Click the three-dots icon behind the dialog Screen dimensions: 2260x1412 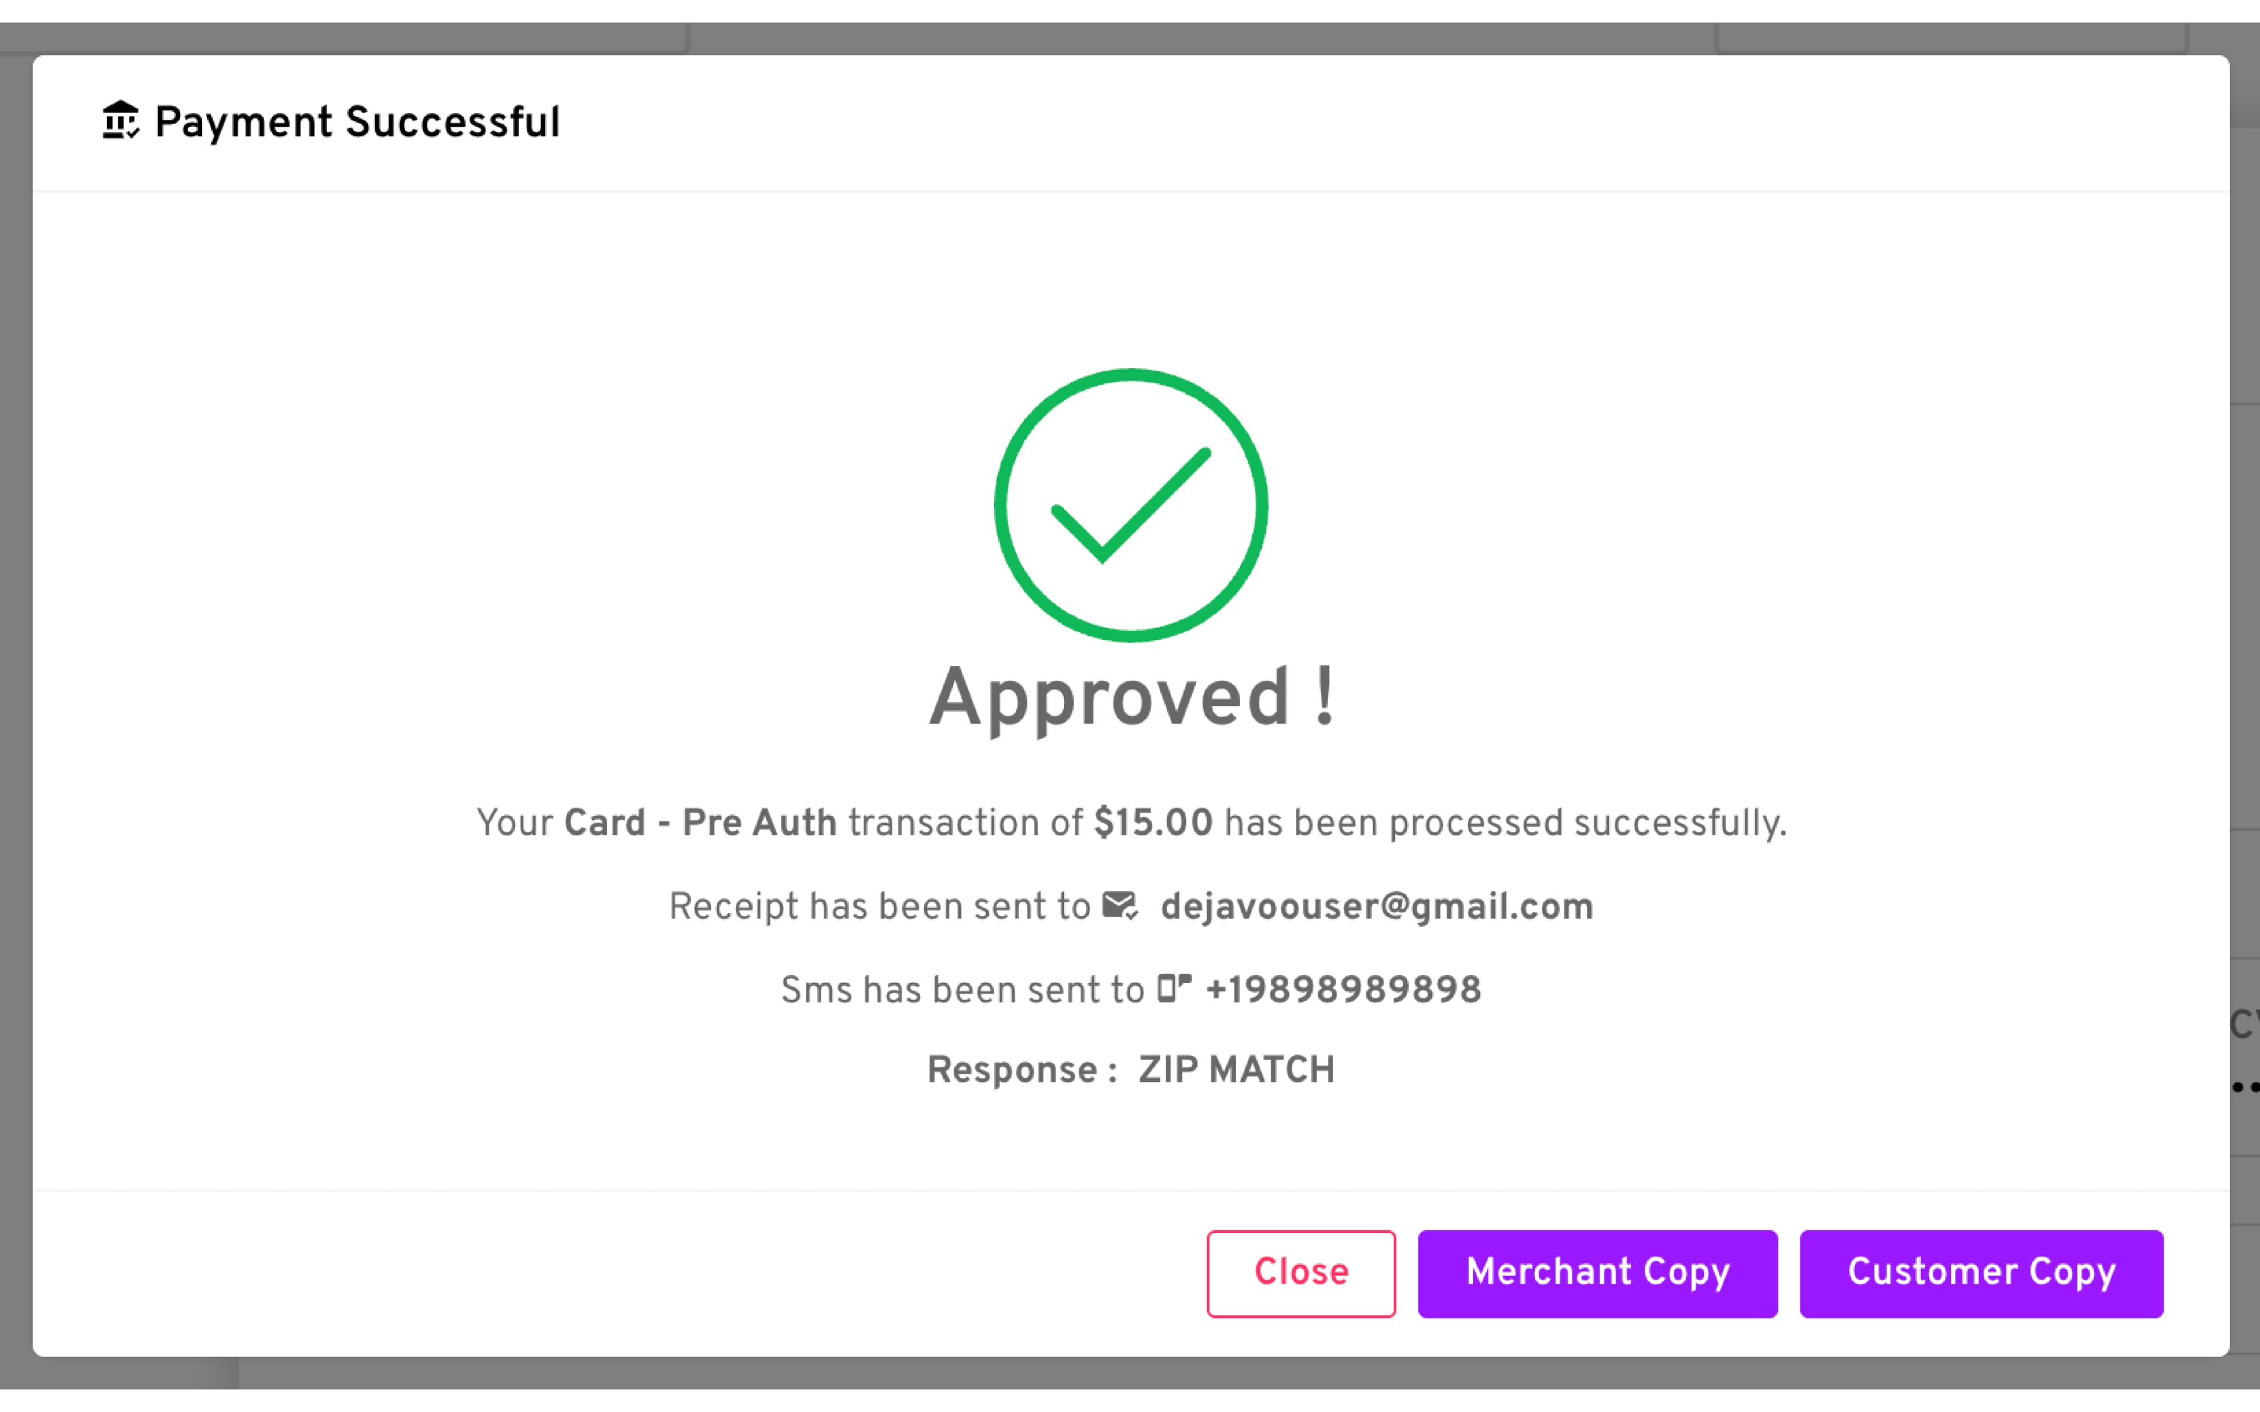coord(2245,1087)
